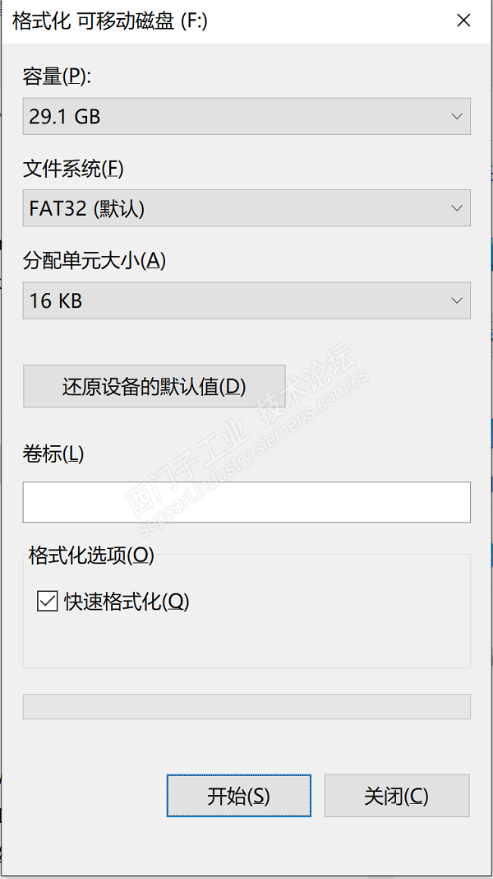The width and height of the screenshot is (493, 879).
Task: Start formatting with the 开始(S) button
Action: (x=238, y=796)
